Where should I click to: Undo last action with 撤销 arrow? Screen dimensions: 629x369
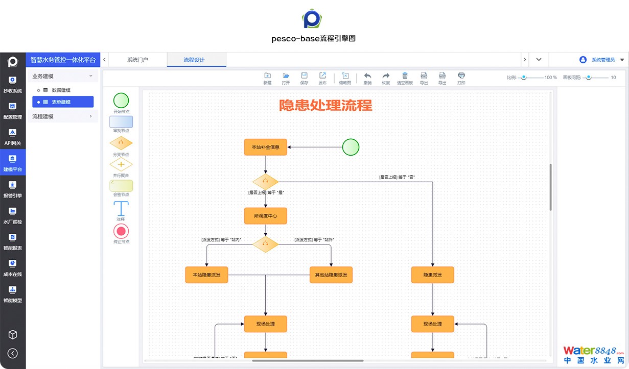click(x=367, y=78)
